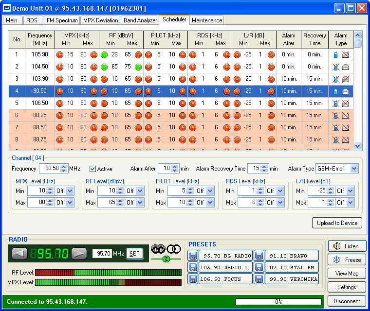Tune down with the left arrow button
Screen dimensions: 370x311
click(x=20, y=254)
